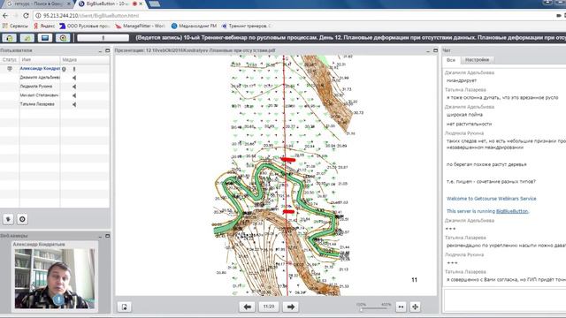Click the microphone icon in Александр's row
Viewport: 566px width, 318px height.
click(x=74, y=69)
